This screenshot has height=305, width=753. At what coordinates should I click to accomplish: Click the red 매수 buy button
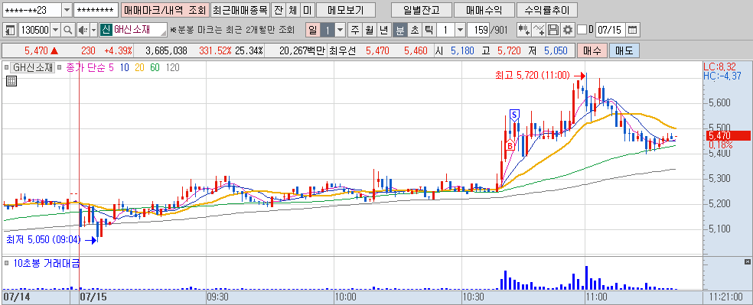click(592, 50)
